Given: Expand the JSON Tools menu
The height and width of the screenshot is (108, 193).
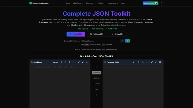Looking at the screenshot, I should click(78, 3).
